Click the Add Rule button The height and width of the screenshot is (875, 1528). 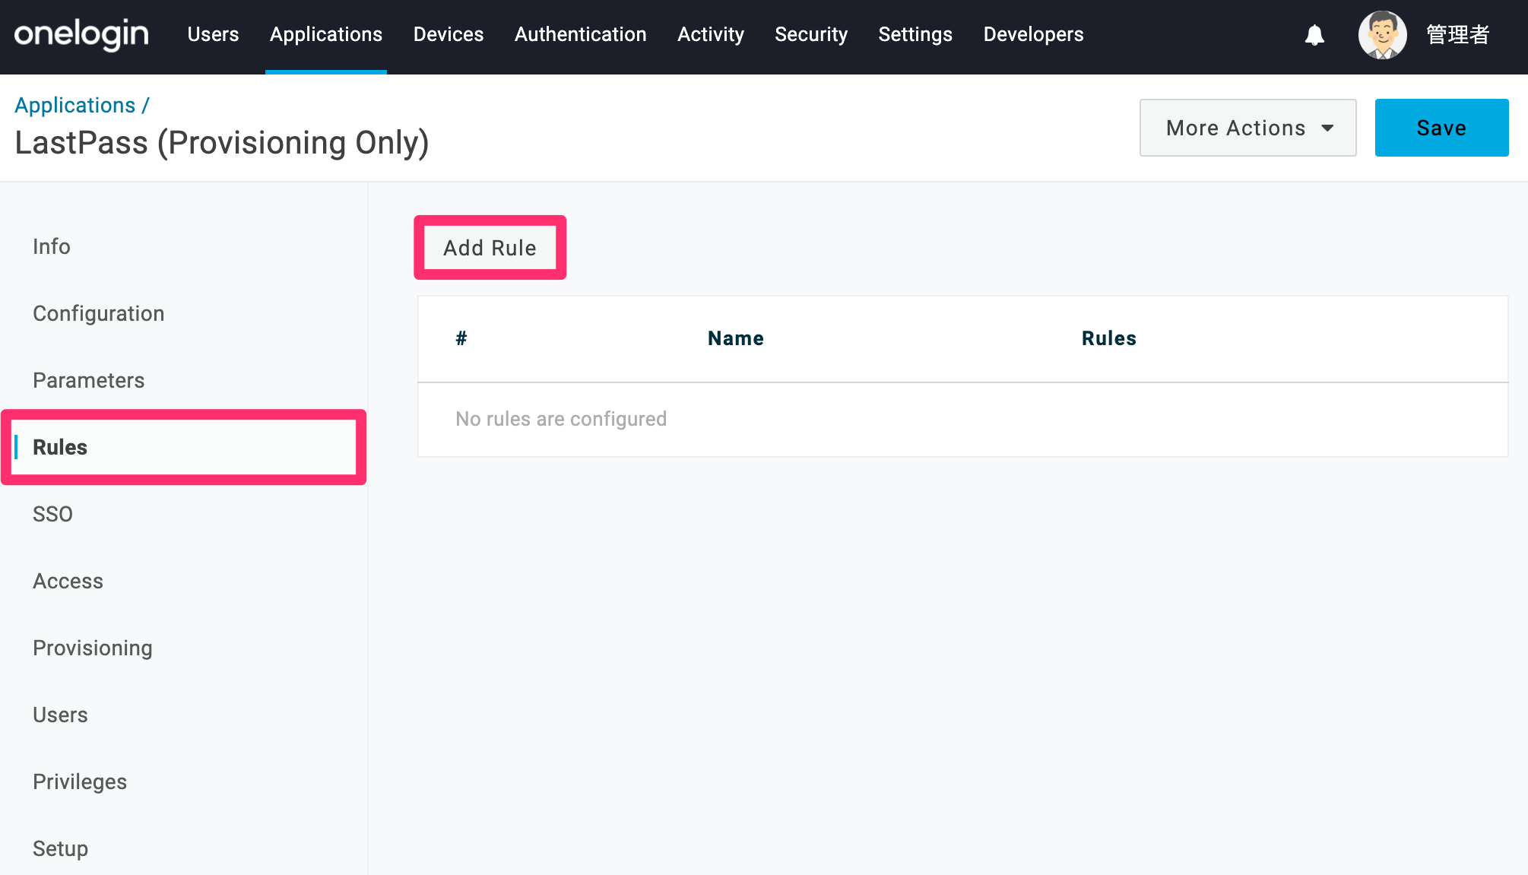click(x=490, y=248)
